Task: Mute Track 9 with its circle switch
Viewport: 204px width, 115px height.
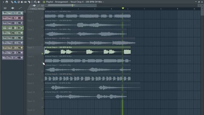Action: 42,89
